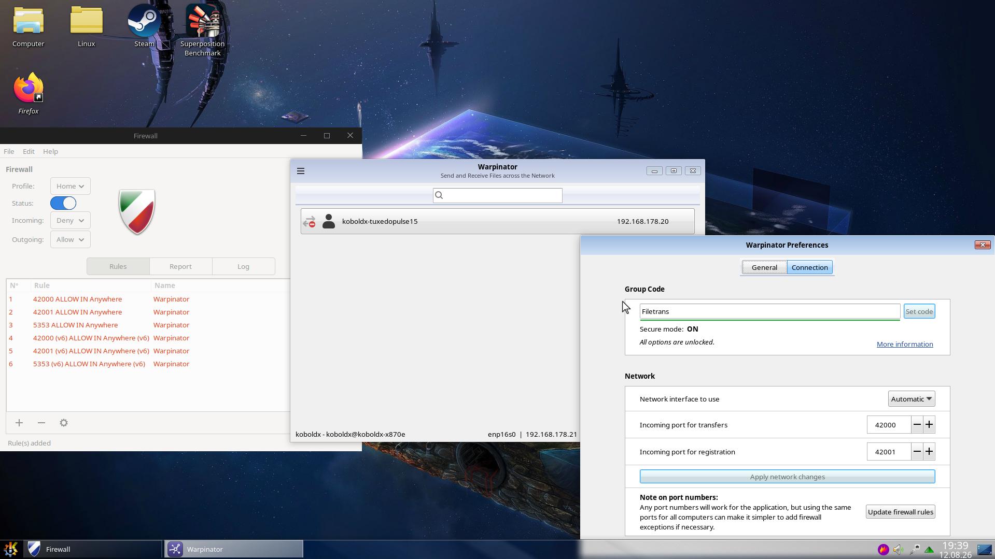
Task: Activate Firewall window from the taskbar
Action: click(x=93, y=549)
